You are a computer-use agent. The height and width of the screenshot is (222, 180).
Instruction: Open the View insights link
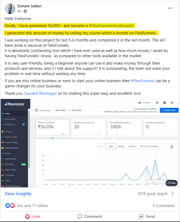pos(18,194)
